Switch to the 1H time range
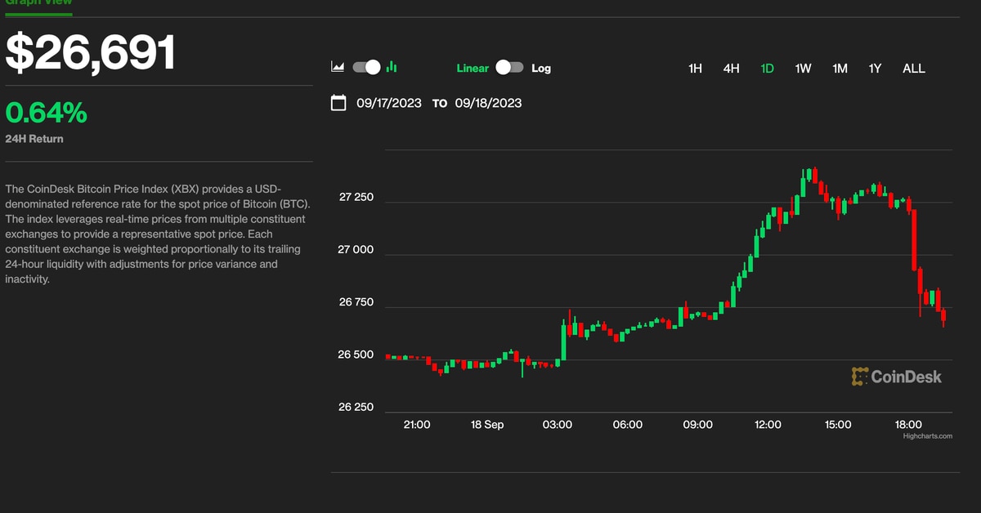This screenshot has width=981, height=513. click(695, 69)
